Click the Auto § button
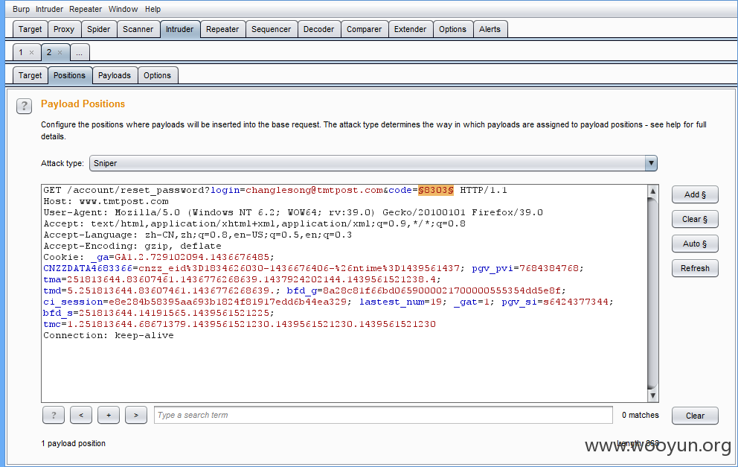 click(x=695, y=244)
